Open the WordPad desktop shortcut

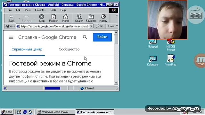point(171,60)
